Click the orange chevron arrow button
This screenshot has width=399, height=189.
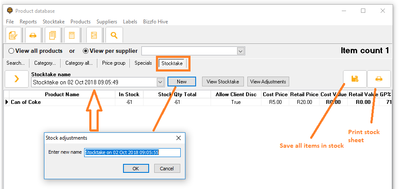point(17,79)
